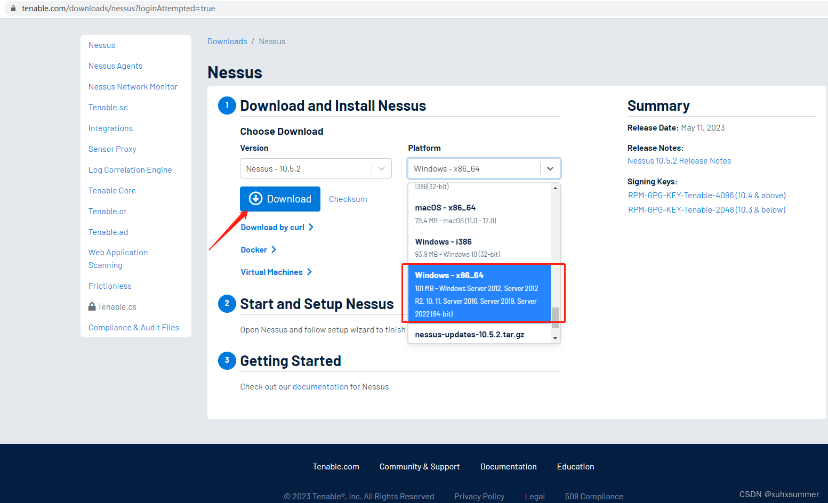Open the Checksum link
This screenshot has height=503, width=828.
point(348,199)
